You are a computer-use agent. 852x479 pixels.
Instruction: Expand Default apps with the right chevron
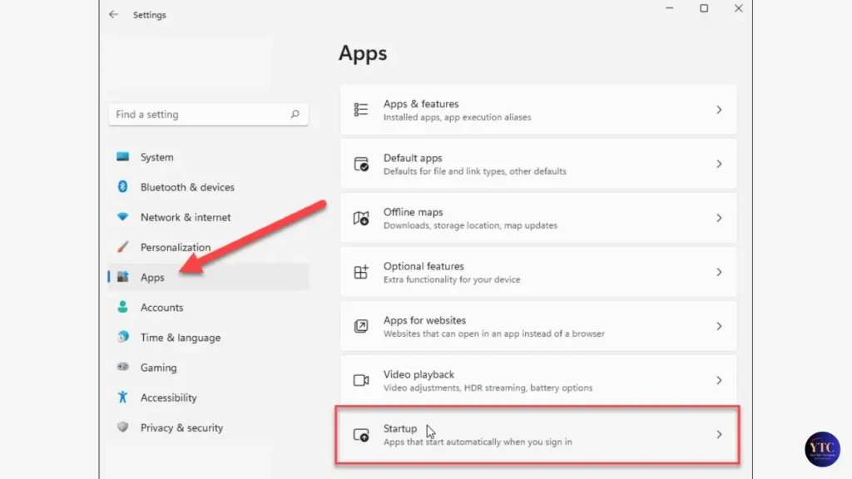click(x=719, y=163)
